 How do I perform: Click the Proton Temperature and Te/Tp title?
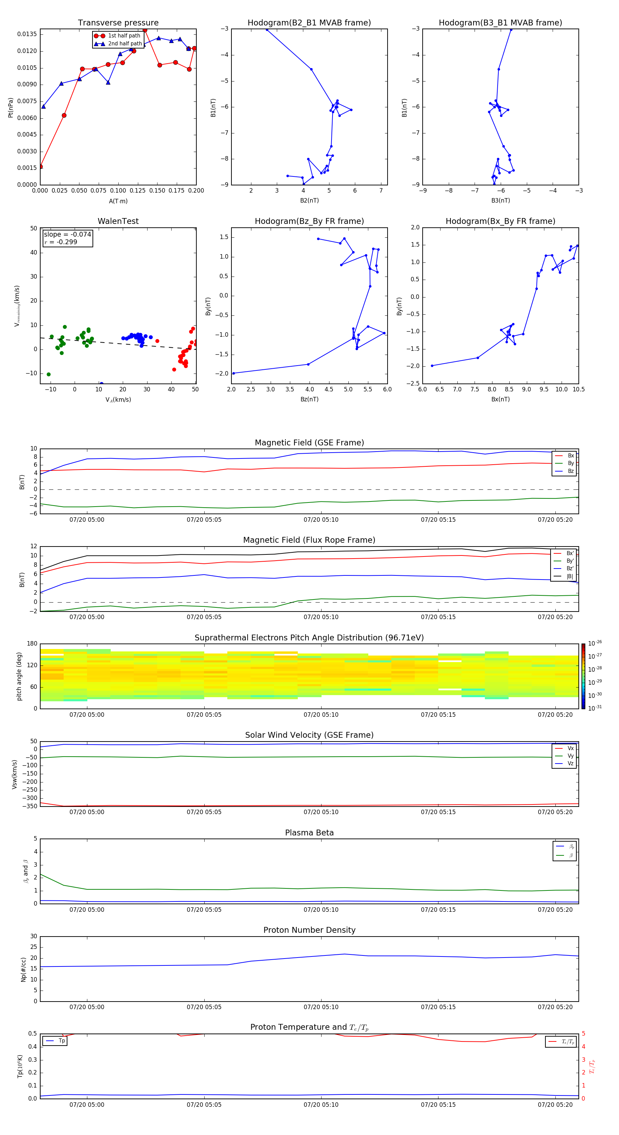pos(309,1027)
